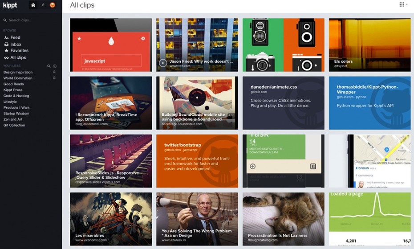This screenshot has height=249, width=414.
Task: Click the responsive-slides.viljamis.com source text
Action: click(x=97, y=182)
